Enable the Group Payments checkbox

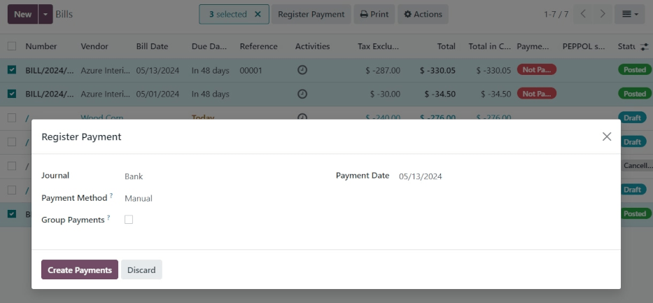pyautogui.click(x=129, y=220)
